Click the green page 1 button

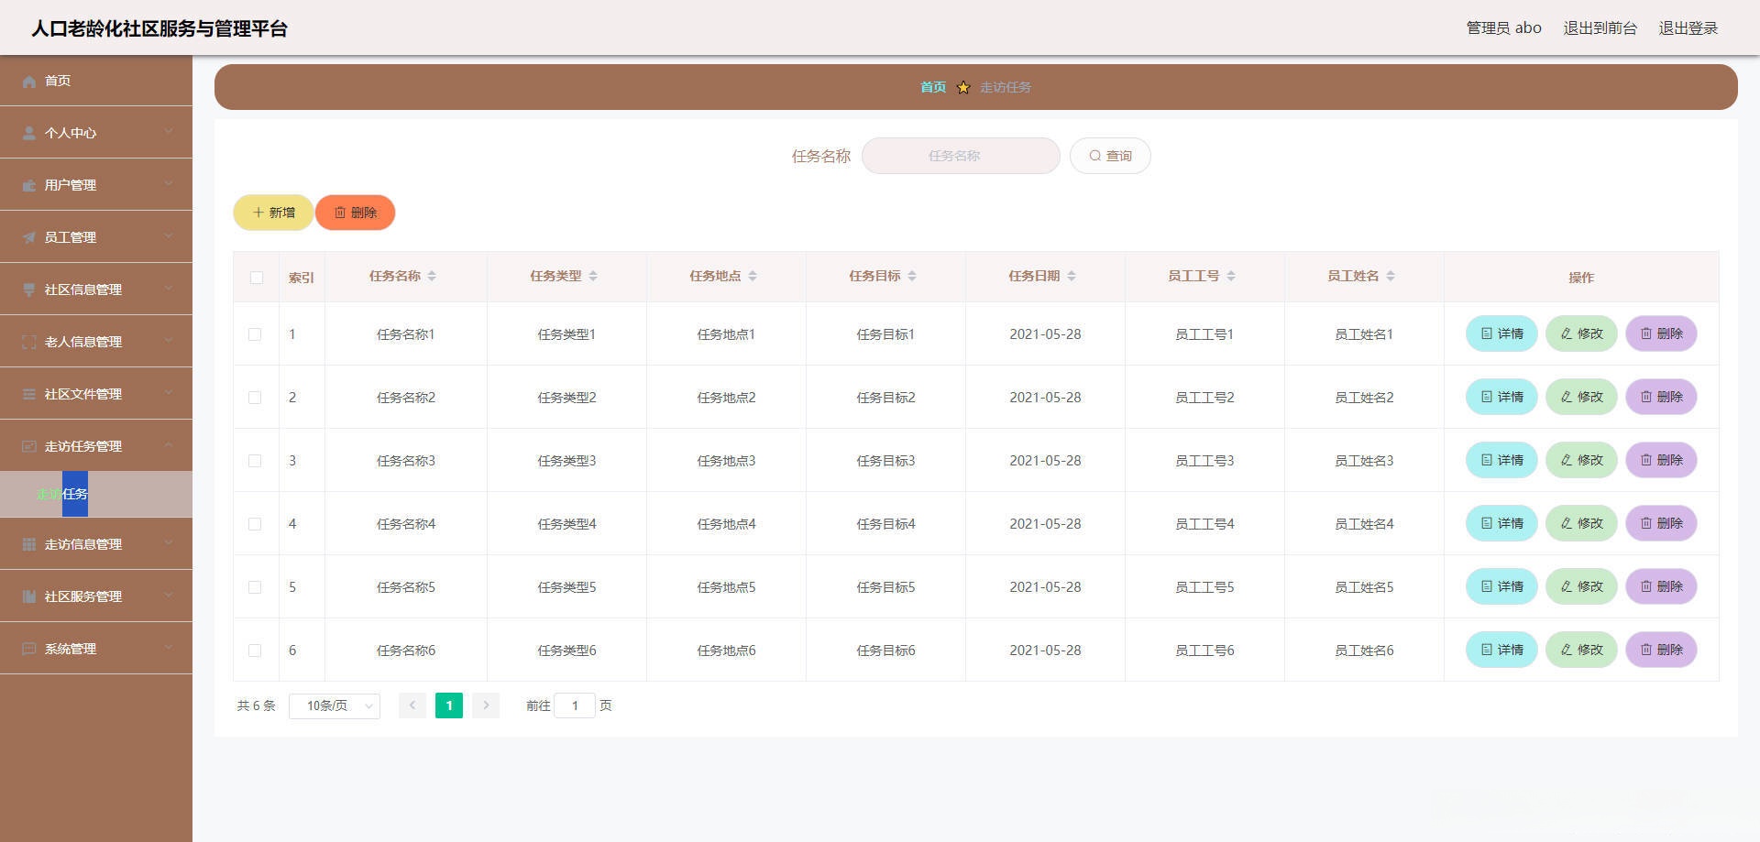click(449, 705)
